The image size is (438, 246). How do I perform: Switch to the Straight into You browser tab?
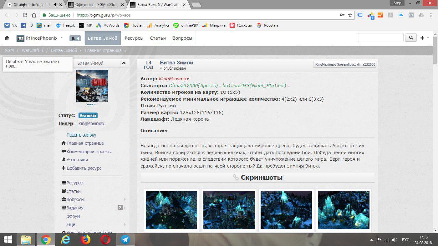click(x=33, y=5)
